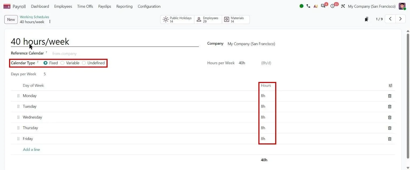Click the Calendar Type help tooltip mark
The image size is (410, 170).
pyautogui.click(x=38, y=62)
